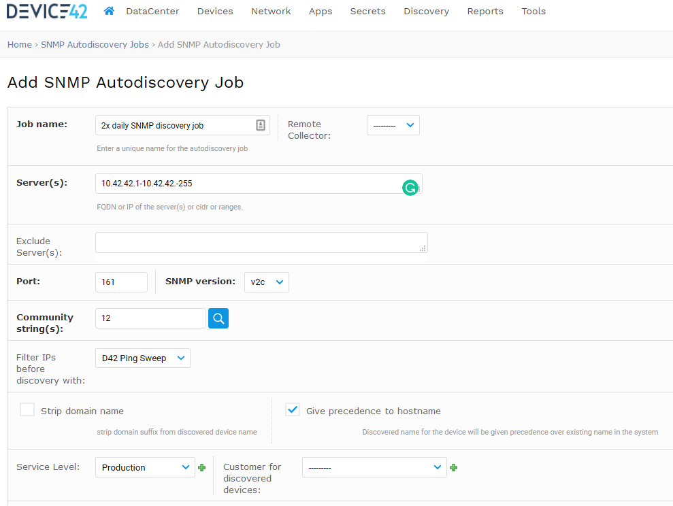
Task: Click the Device42 logo
Action: pyautogui.click(x=47, y=11)
